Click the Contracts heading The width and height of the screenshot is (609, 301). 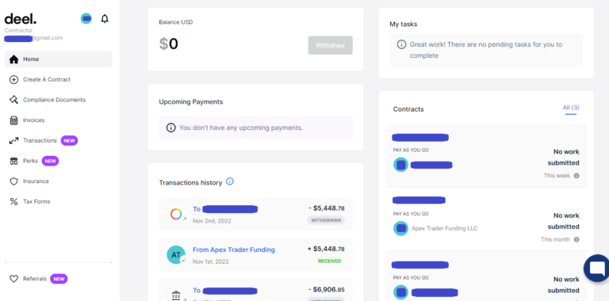408,109
